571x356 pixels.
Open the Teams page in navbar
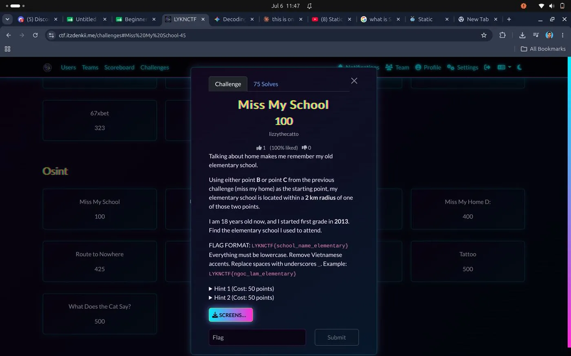(x=90, y=67)
